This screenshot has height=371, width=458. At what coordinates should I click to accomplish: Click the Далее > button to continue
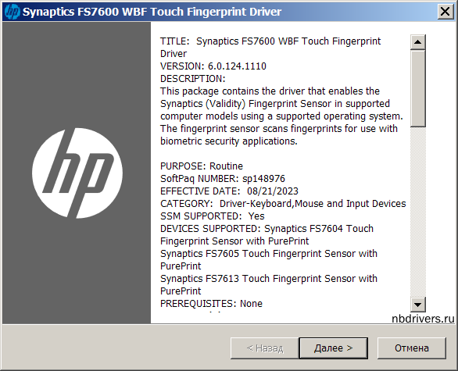(x=333, y=348)
